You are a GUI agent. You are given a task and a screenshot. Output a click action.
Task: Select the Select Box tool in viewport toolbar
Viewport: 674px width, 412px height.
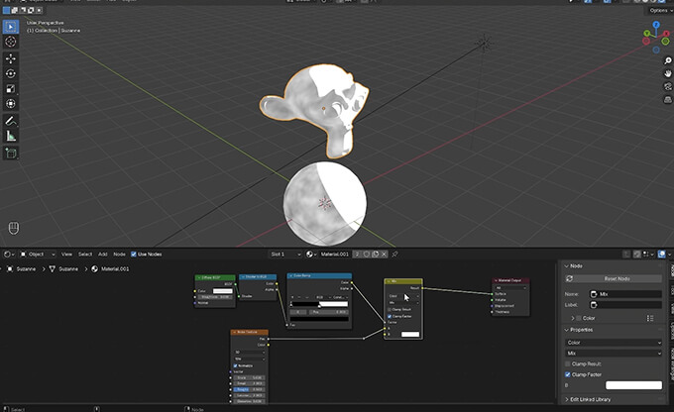[x=11, y=27]
